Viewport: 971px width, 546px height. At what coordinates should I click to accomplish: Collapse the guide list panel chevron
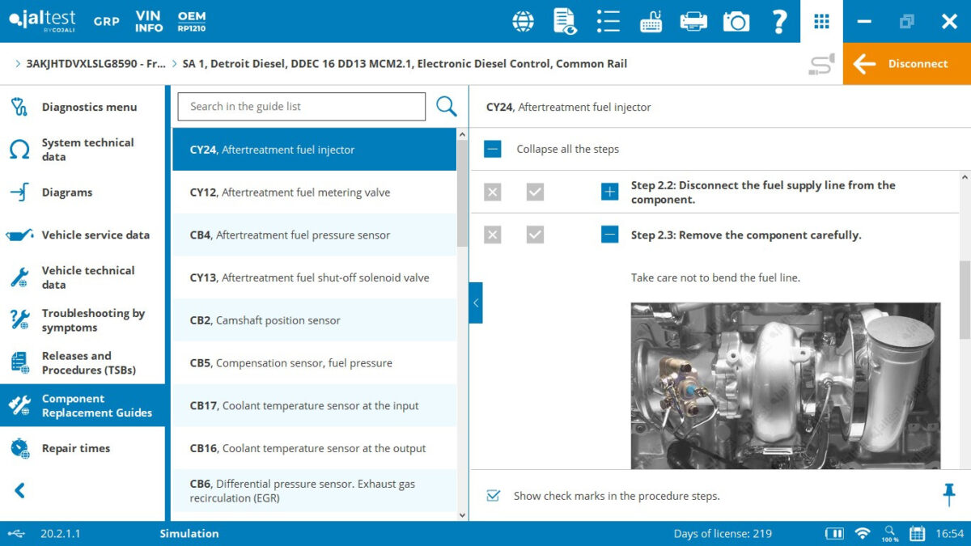476,303
